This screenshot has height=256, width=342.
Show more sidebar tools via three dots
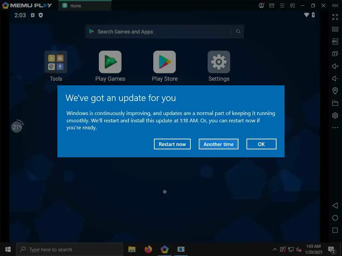[x=335, y=128]
